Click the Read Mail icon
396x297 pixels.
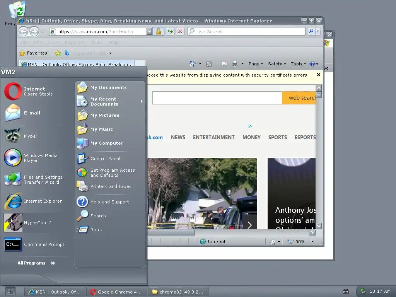point(224,64)
